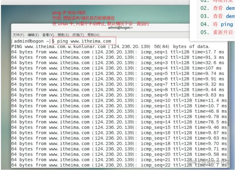Select the icmp_seq=8 time=9.44 ms line

coord(118,90)
